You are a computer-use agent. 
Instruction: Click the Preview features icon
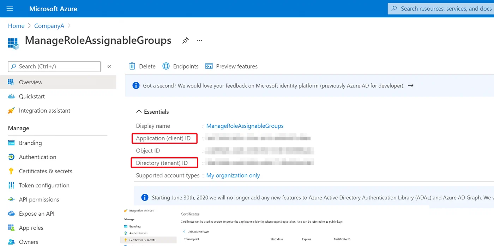click(x=209, y=66)
